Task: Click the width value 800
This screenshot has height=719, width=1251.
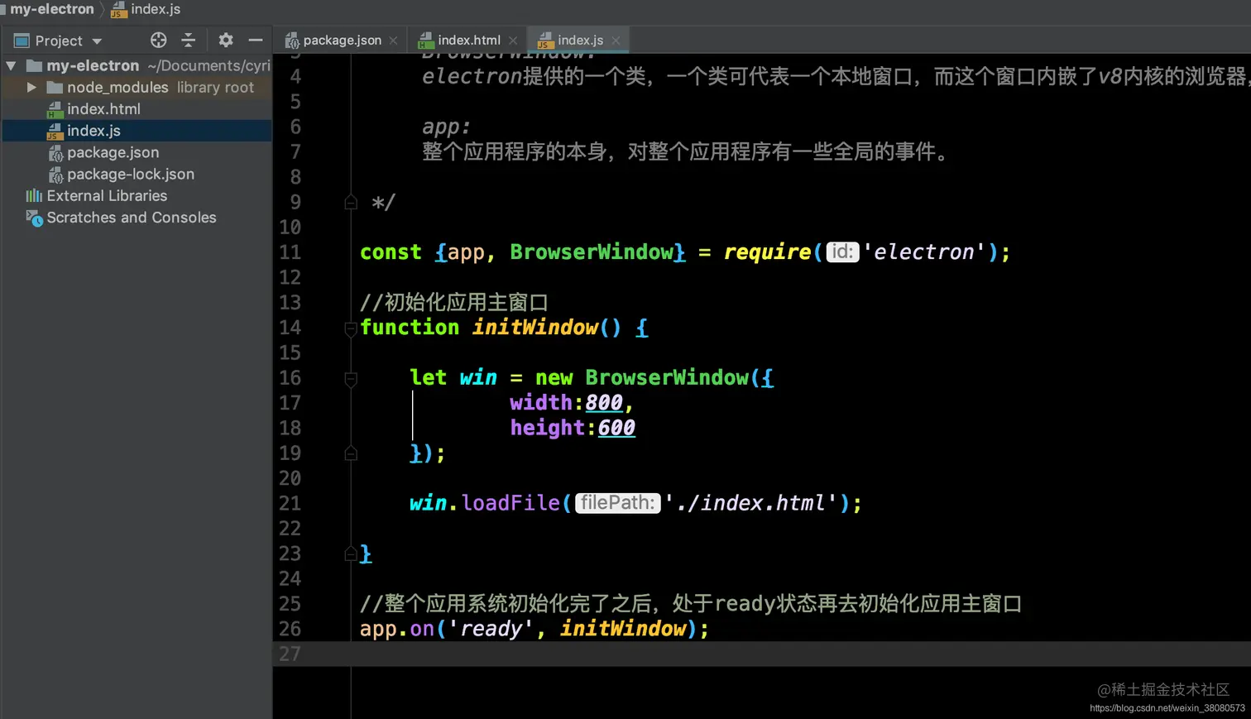Action: tap(604, 403)
